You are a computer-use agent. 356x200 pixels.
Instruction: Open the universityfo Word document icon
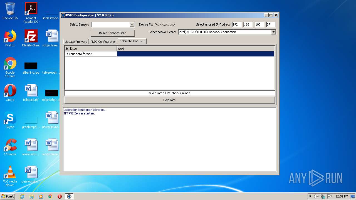52,120
